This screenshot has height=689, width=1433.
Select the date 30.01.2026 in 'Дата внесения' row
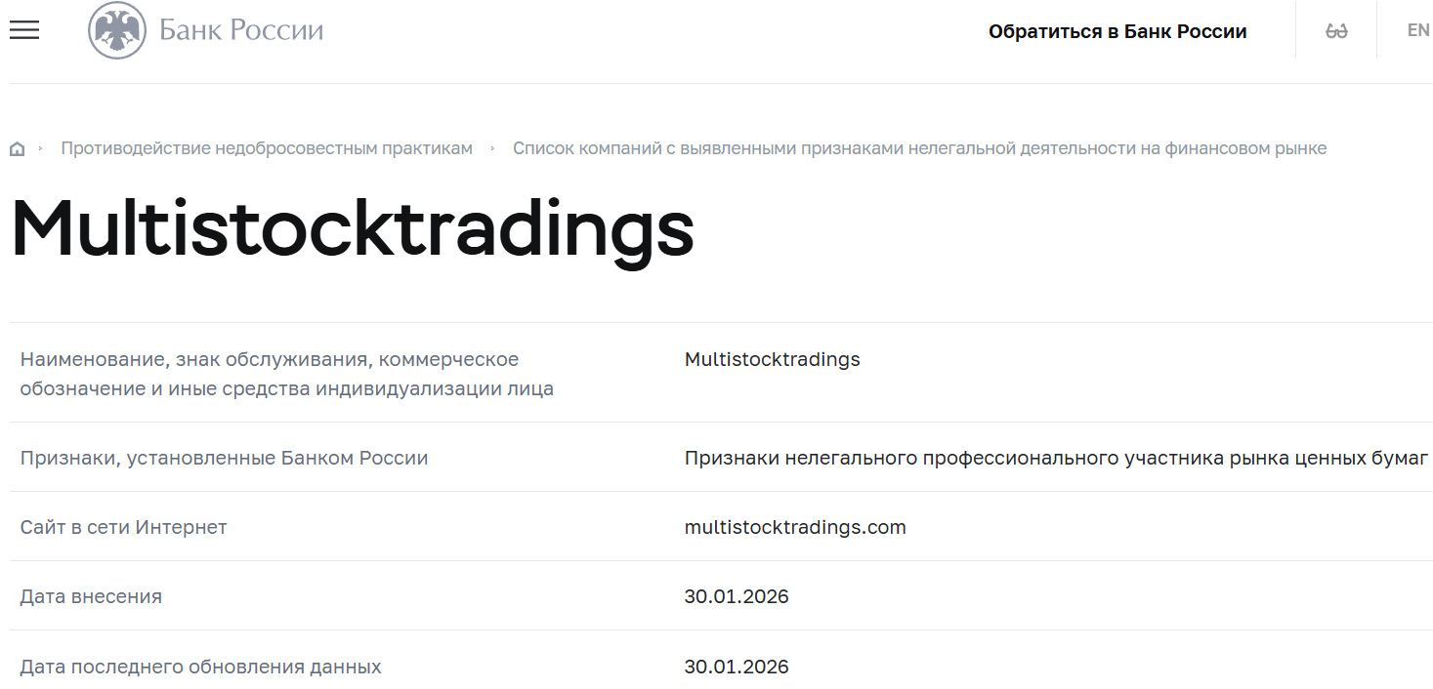pyautogui.click(x=736, y=596)
